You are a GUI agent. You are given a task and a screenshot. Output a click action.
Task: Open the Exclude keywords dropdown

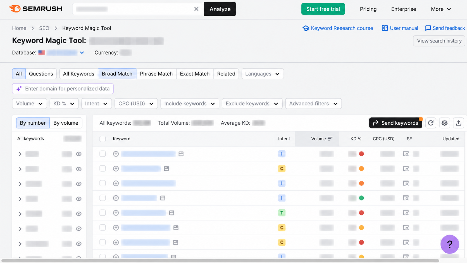point(252,104)
